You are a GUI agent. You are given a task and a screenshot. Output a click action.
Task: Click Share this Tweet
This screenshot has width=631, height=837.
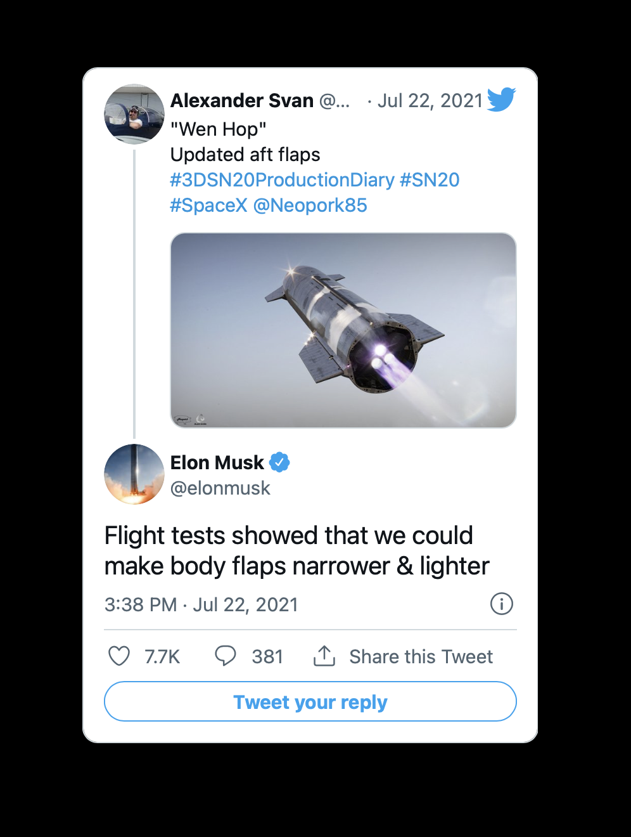[421, 656]
